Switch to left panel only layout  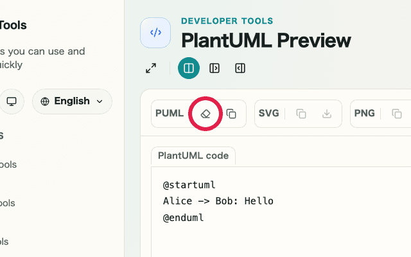coord(214,68)
